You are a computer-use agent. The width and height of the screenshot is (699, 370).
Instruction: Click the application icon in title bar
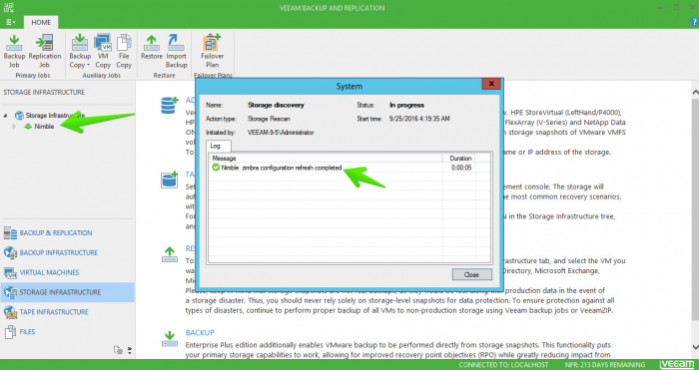8,8
